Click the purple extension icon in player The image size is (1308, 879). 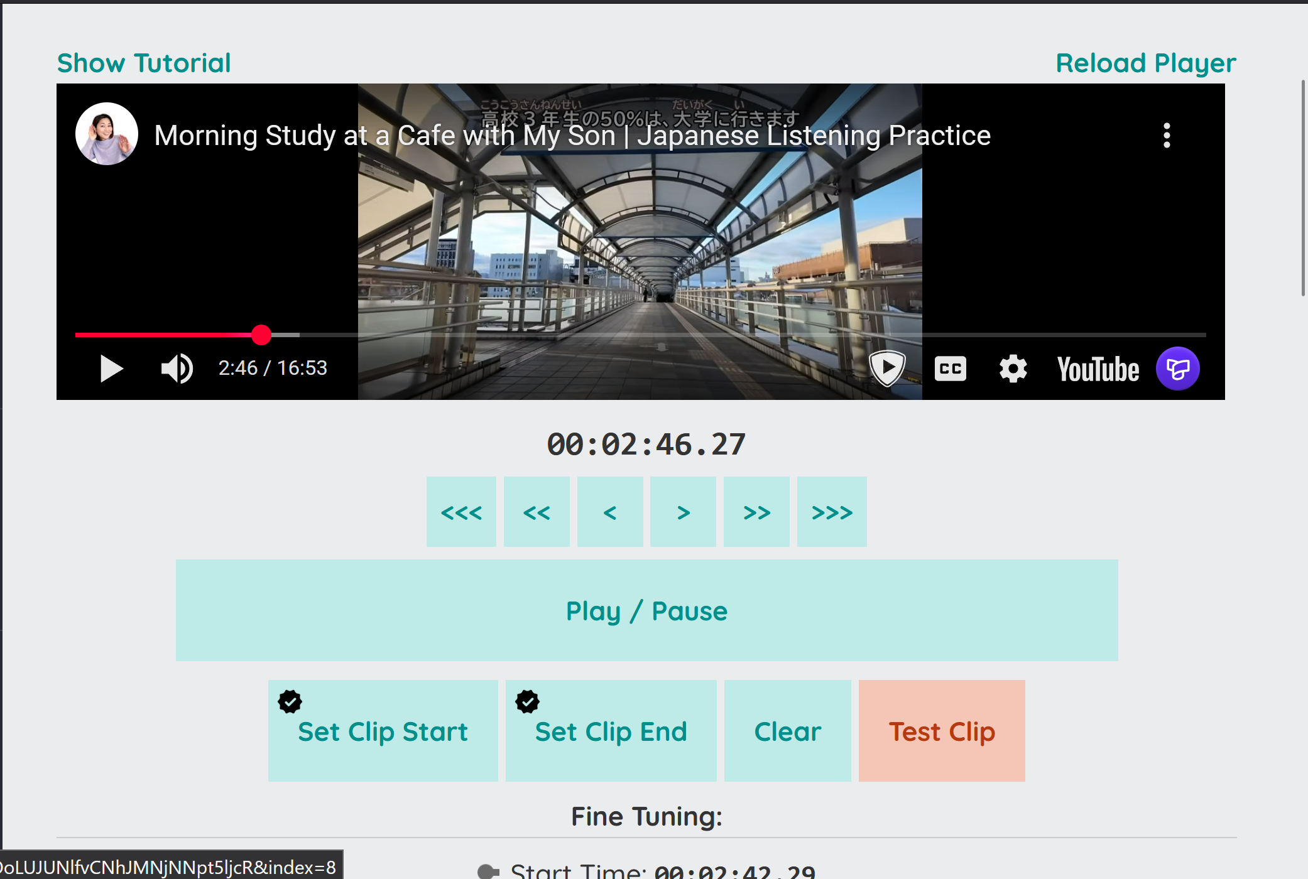point(1178,369)
